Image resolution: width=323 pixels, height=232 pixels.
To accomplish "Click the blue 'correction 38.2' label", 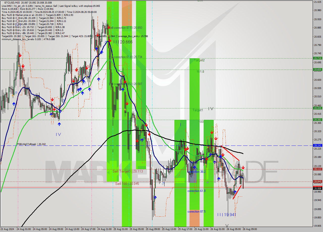I will coord(197,172).
